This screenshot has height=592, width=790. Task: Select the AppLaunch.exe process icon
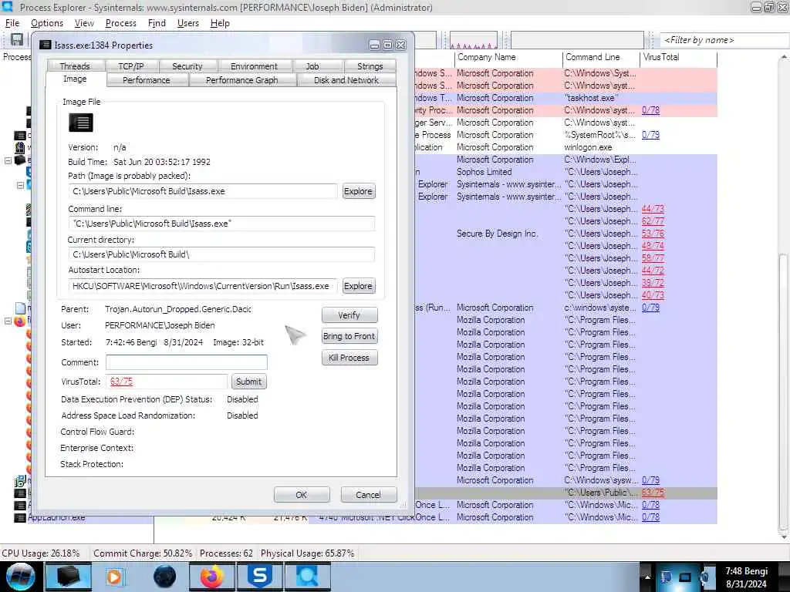[19, 517]
